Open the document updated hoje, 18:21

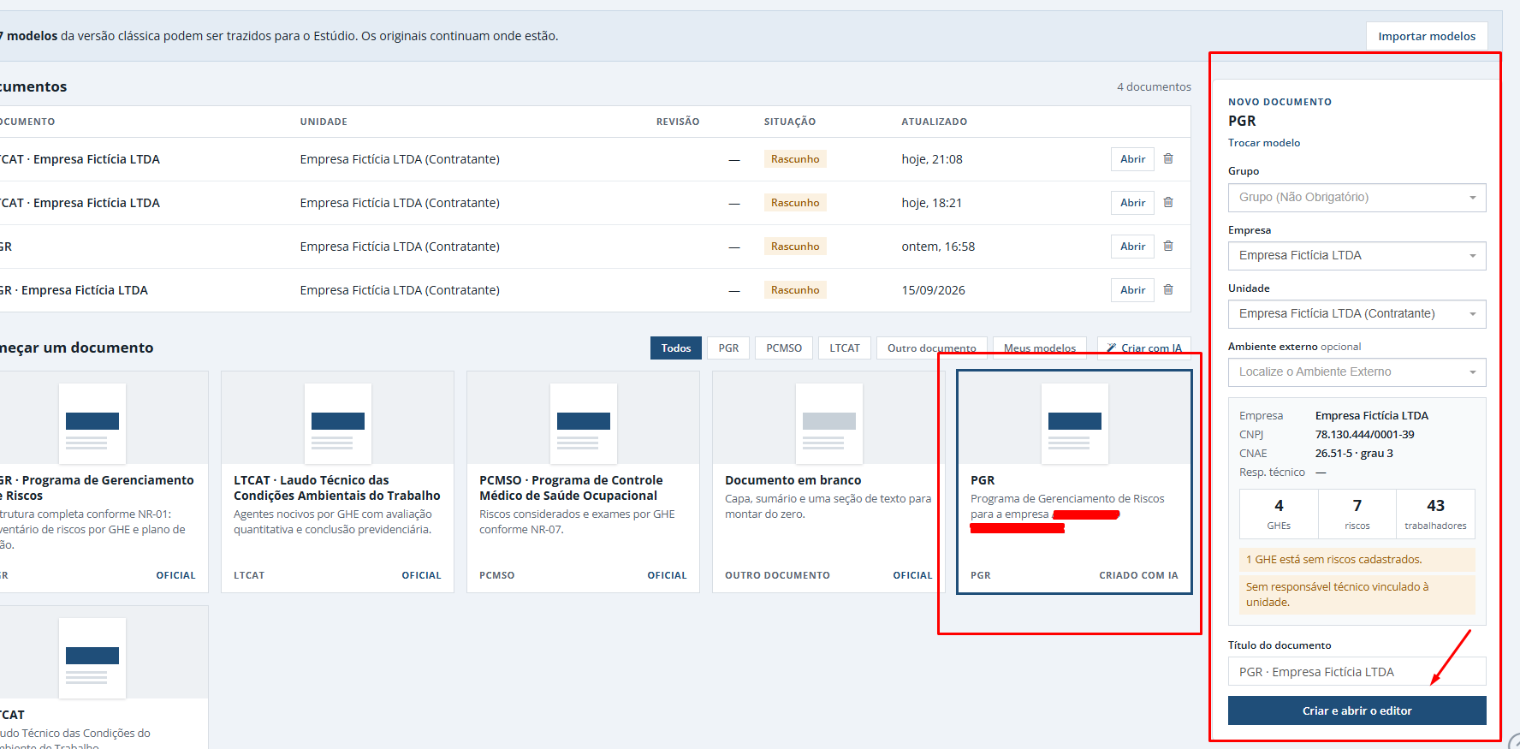[1132, 203]
